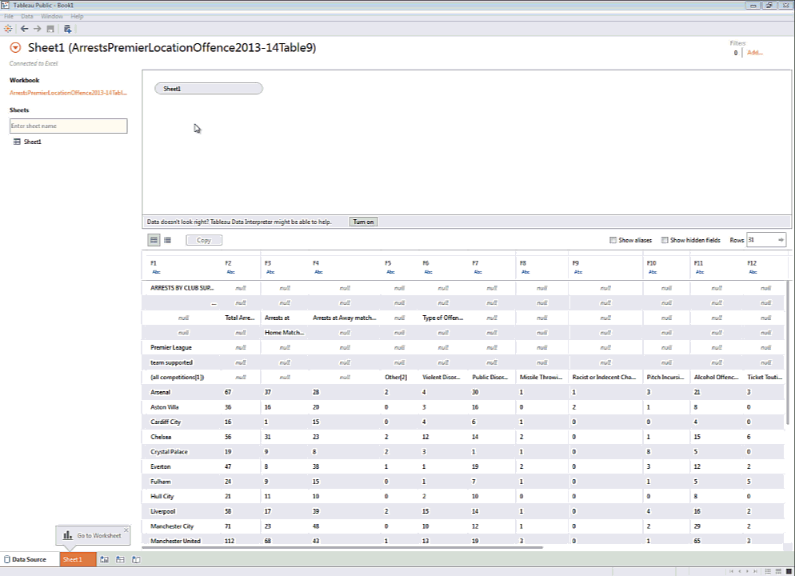Viewport: 795px width, 576px height.
Task: Click the forward arrow in the toolbar
Action: click(37, 29)
